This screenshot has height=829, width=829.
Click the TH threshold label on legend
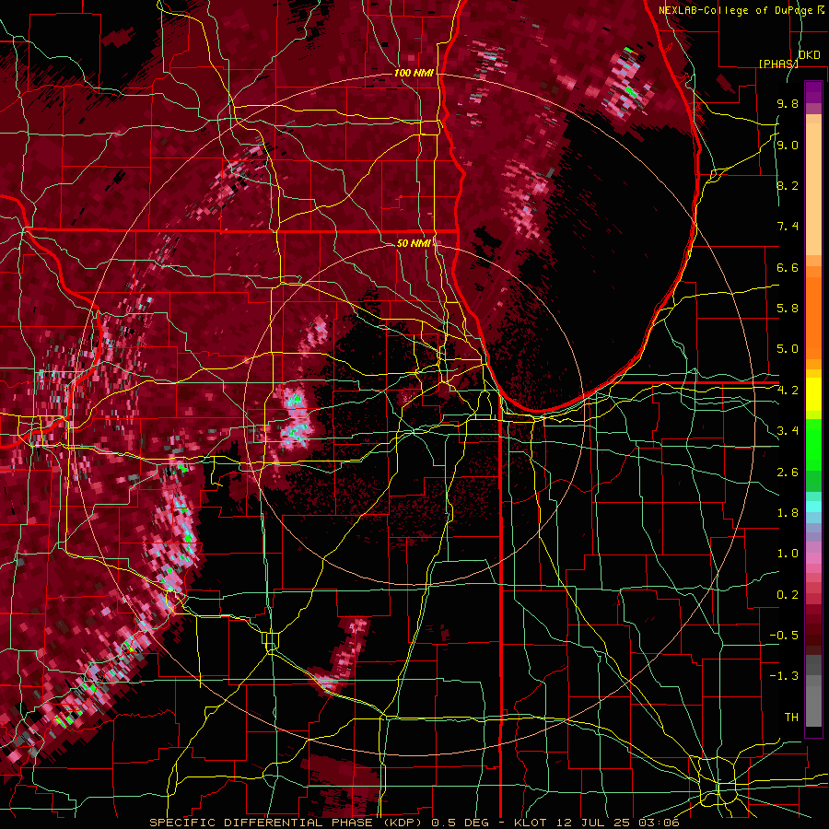pos(791,718)
